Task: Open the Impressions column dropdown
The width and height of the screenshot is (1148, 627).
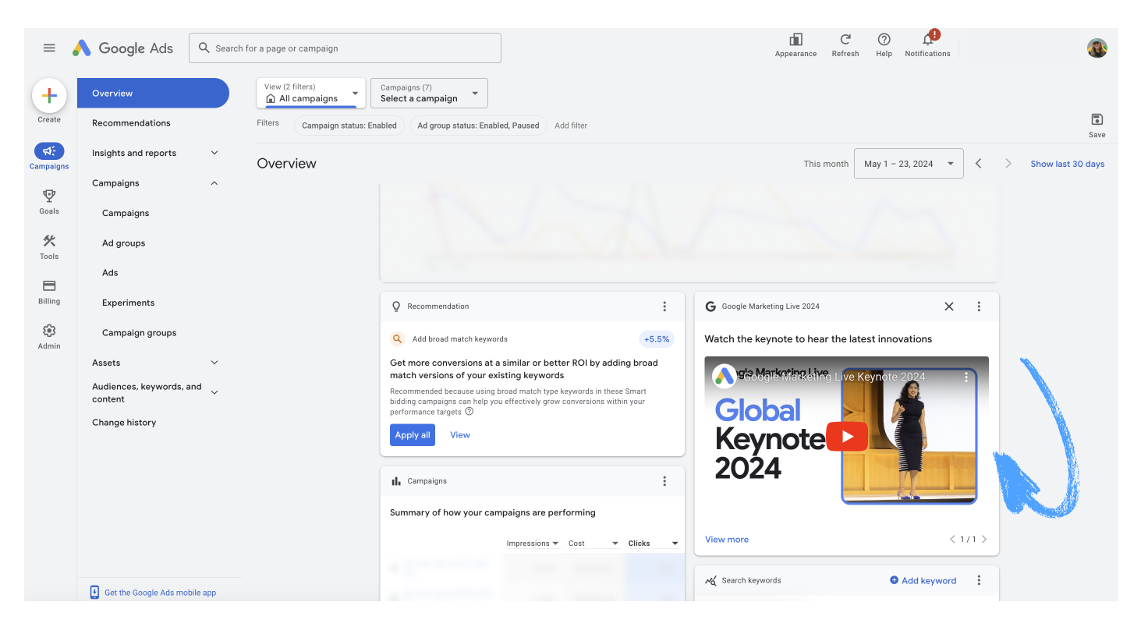Action: 533,544
